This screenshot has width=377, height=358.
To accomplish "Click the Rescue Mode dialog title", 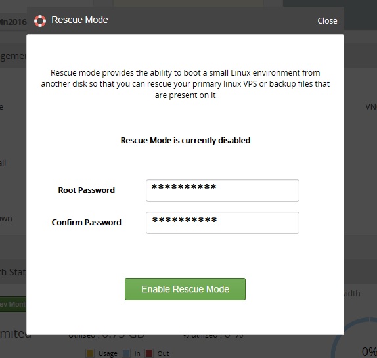I will 79,20.
